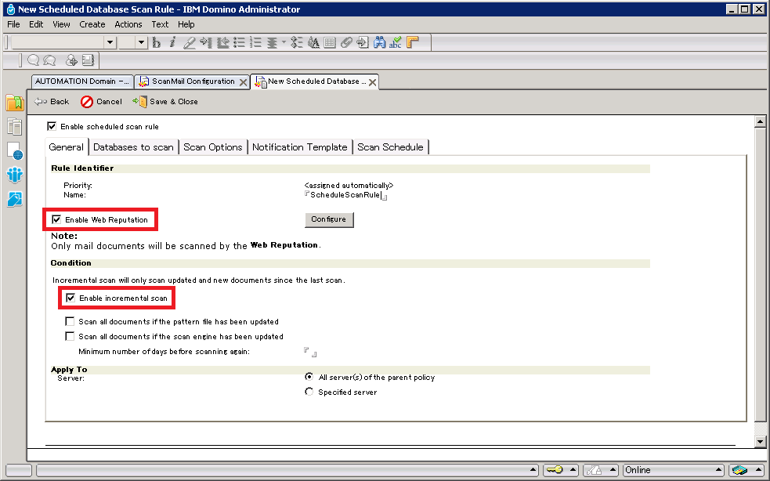Disable the Enable incremental scan checkbox
Viewport: 770px width, 481px height.
coord(70,298)
